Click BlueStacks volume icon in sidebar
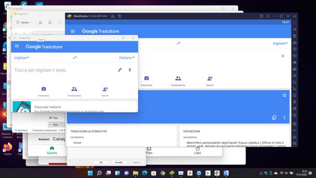 point(295,30)
